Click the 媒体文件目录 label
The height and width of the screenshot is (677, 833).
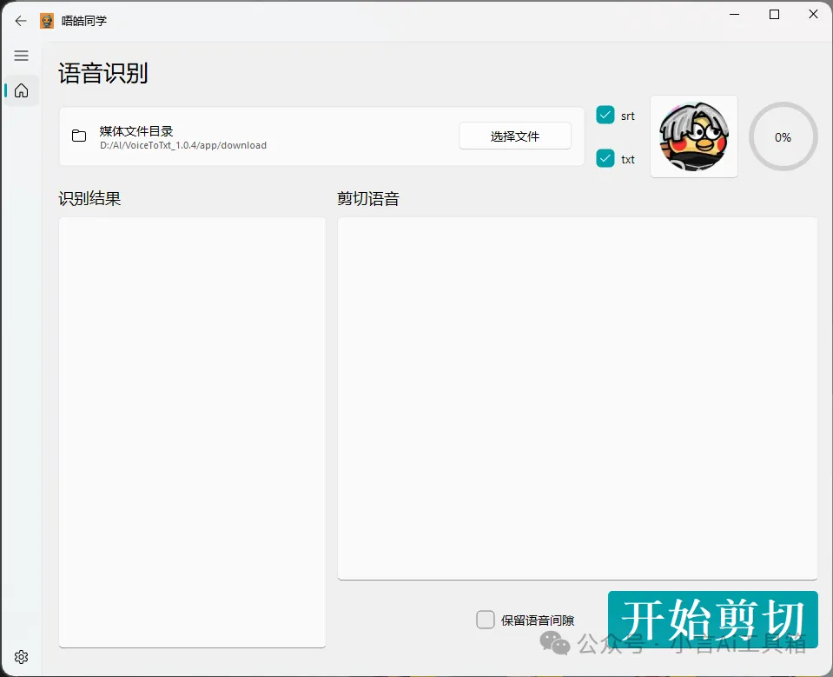pyautogui.click(x=136, y=130)
